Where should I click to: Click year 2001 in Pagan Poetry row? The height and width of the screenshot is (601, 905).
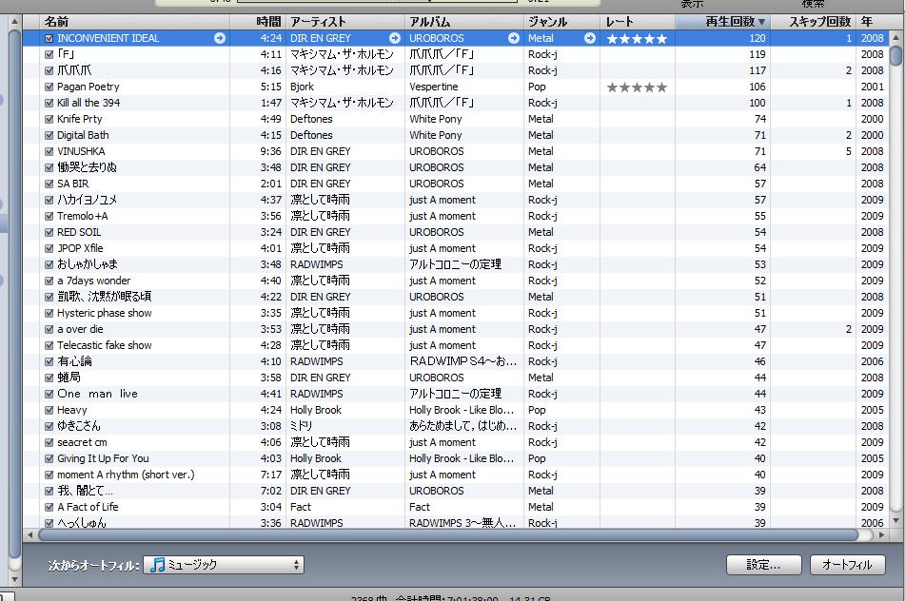(872, 87)
